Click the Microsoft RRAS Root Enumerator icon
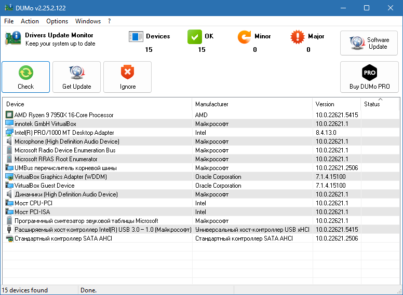This screenshot has width=403, height=295. [9, 159]
